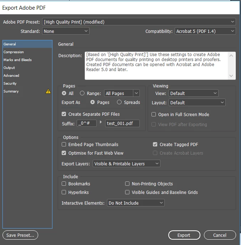
Task: Uncheck Create Separate PDF Files
Action: pos(64,114)
